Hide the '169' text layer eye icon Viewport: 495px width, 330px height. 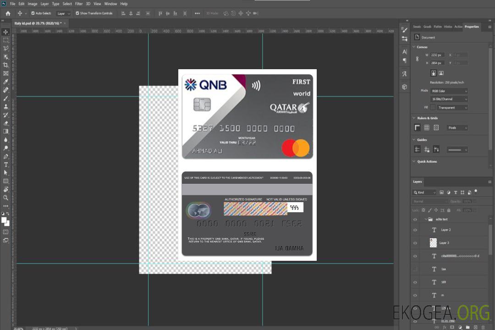(415, 283)
